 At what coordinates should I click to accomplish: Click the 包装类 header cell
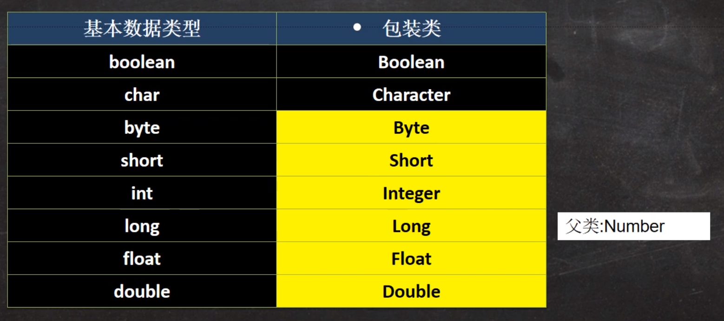coord(412,29)
